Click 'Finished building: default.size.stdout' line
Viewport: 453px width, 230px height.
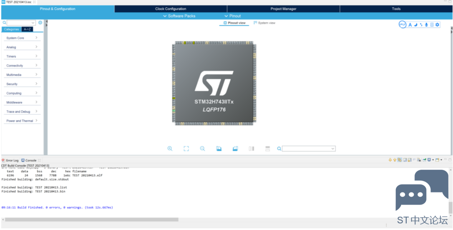35,179
